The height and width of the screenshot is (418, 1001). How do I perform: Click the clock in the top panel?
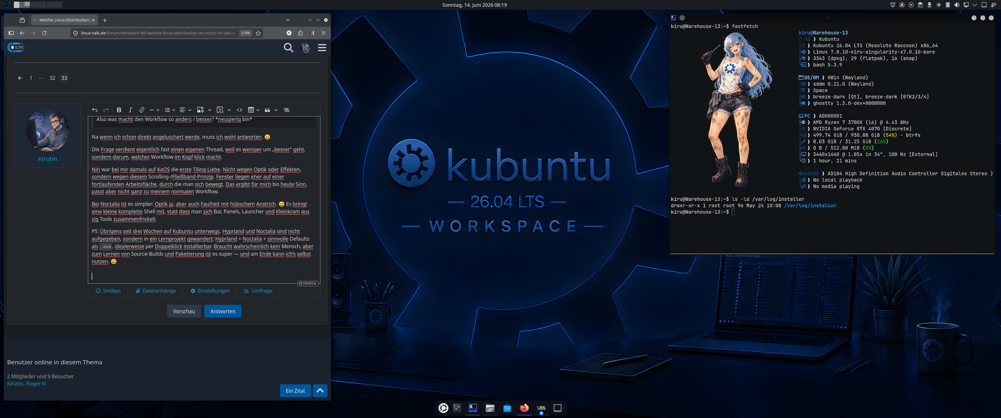point(474,5)
